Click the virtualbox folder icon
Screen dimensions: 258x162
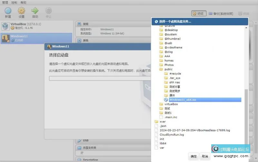(161, 104)
